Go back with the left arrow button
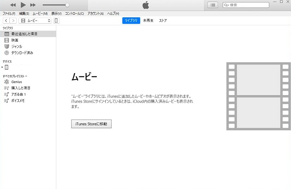Viewport: 291px width, 189px height. pyautogui.click(x=6, y=20)
